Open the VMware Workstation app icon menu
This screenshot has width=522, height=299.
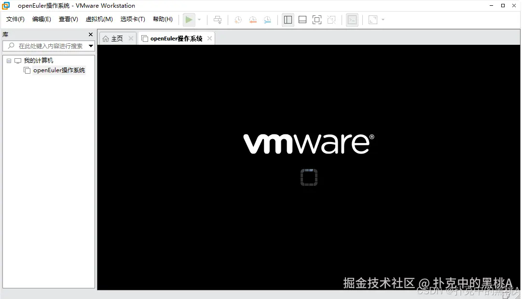[x=5, y=5]
